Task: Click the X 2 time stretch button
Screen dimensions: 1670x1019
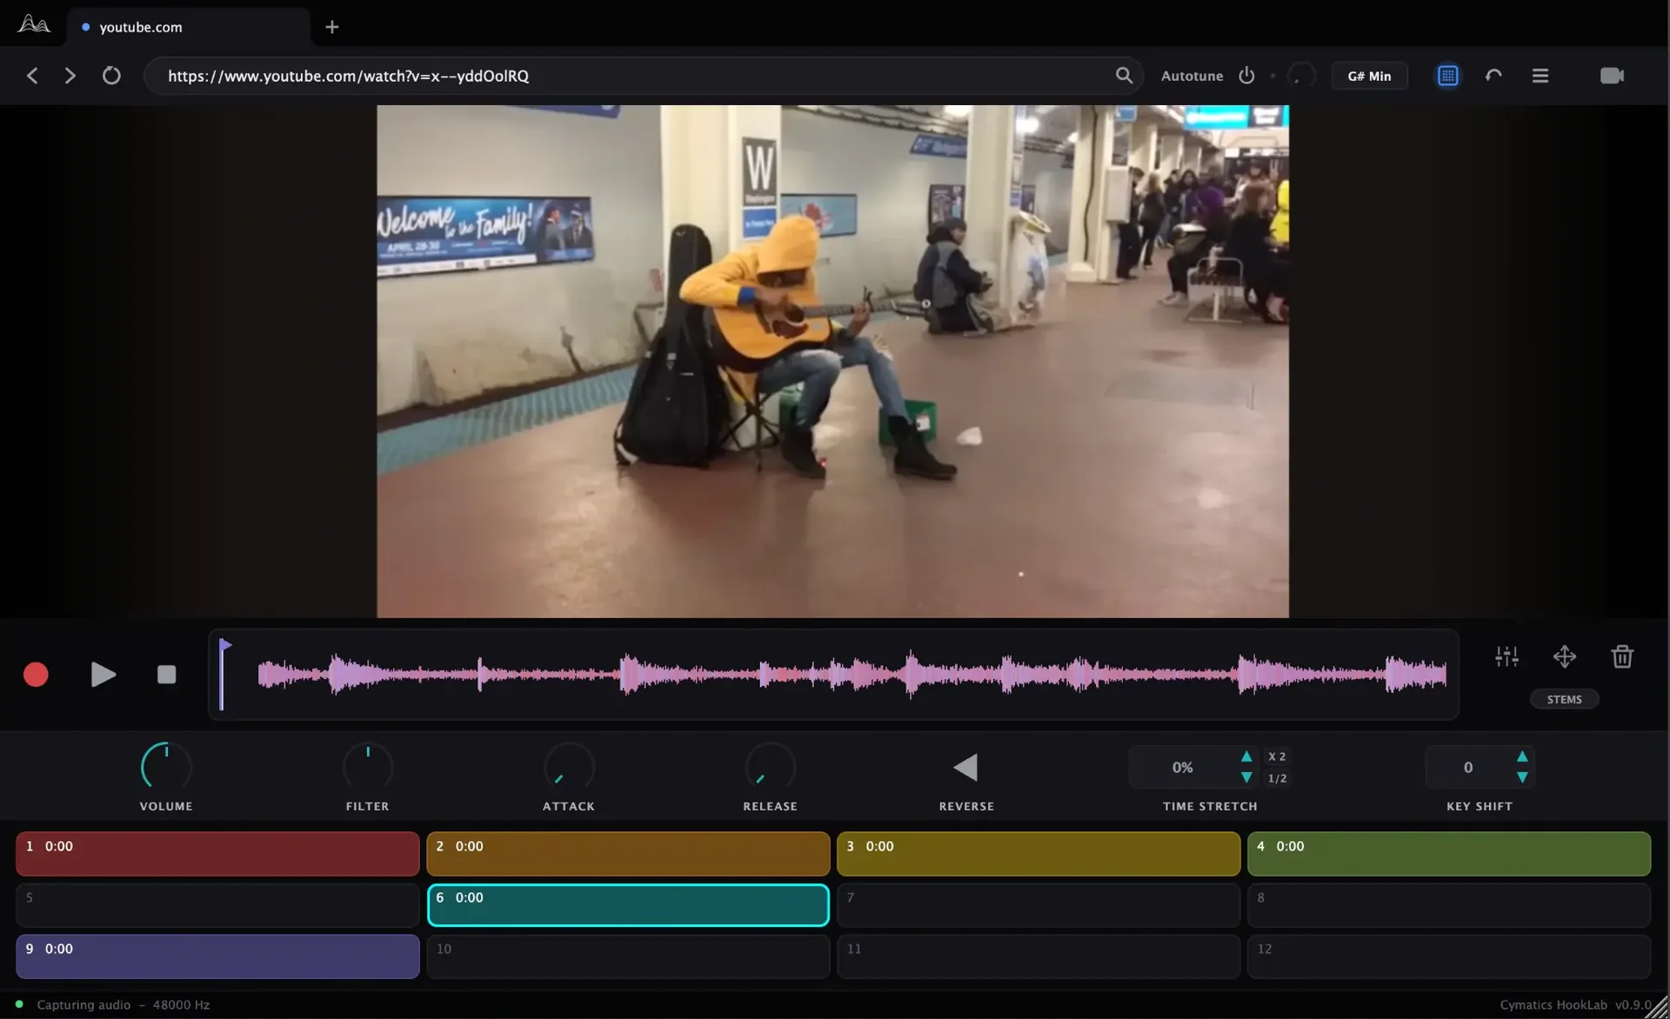Action: click(1277, 756)
